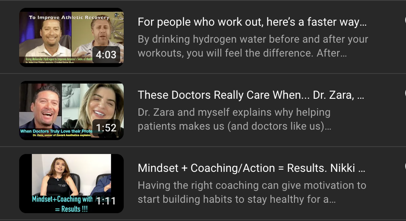Open the video titled "For people who work out"
The image size is (406, 221).
tap(252, 22)
